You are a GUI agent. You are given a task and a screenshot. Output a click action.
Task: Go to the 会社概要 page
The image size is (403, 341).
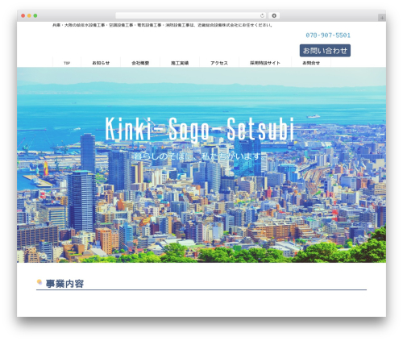point(140,63)
